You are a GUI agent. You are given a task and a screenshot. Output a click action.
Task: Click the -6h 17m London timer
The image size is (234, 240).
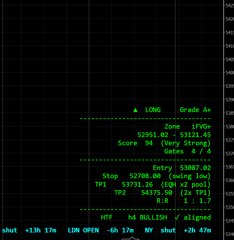pyautogui.click(x=120, y=230)
